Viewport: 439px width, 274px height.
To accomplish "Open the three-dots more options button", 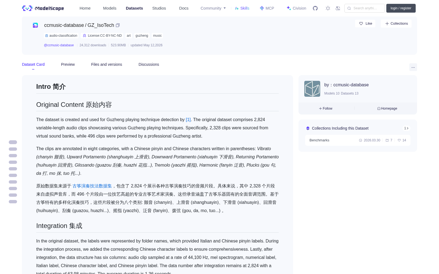I will pyautogui.click(x=413, y=67).
